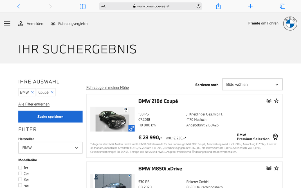Remove the Coupé filter chip
Screen dimensions: 301x188
coord(52,92)
